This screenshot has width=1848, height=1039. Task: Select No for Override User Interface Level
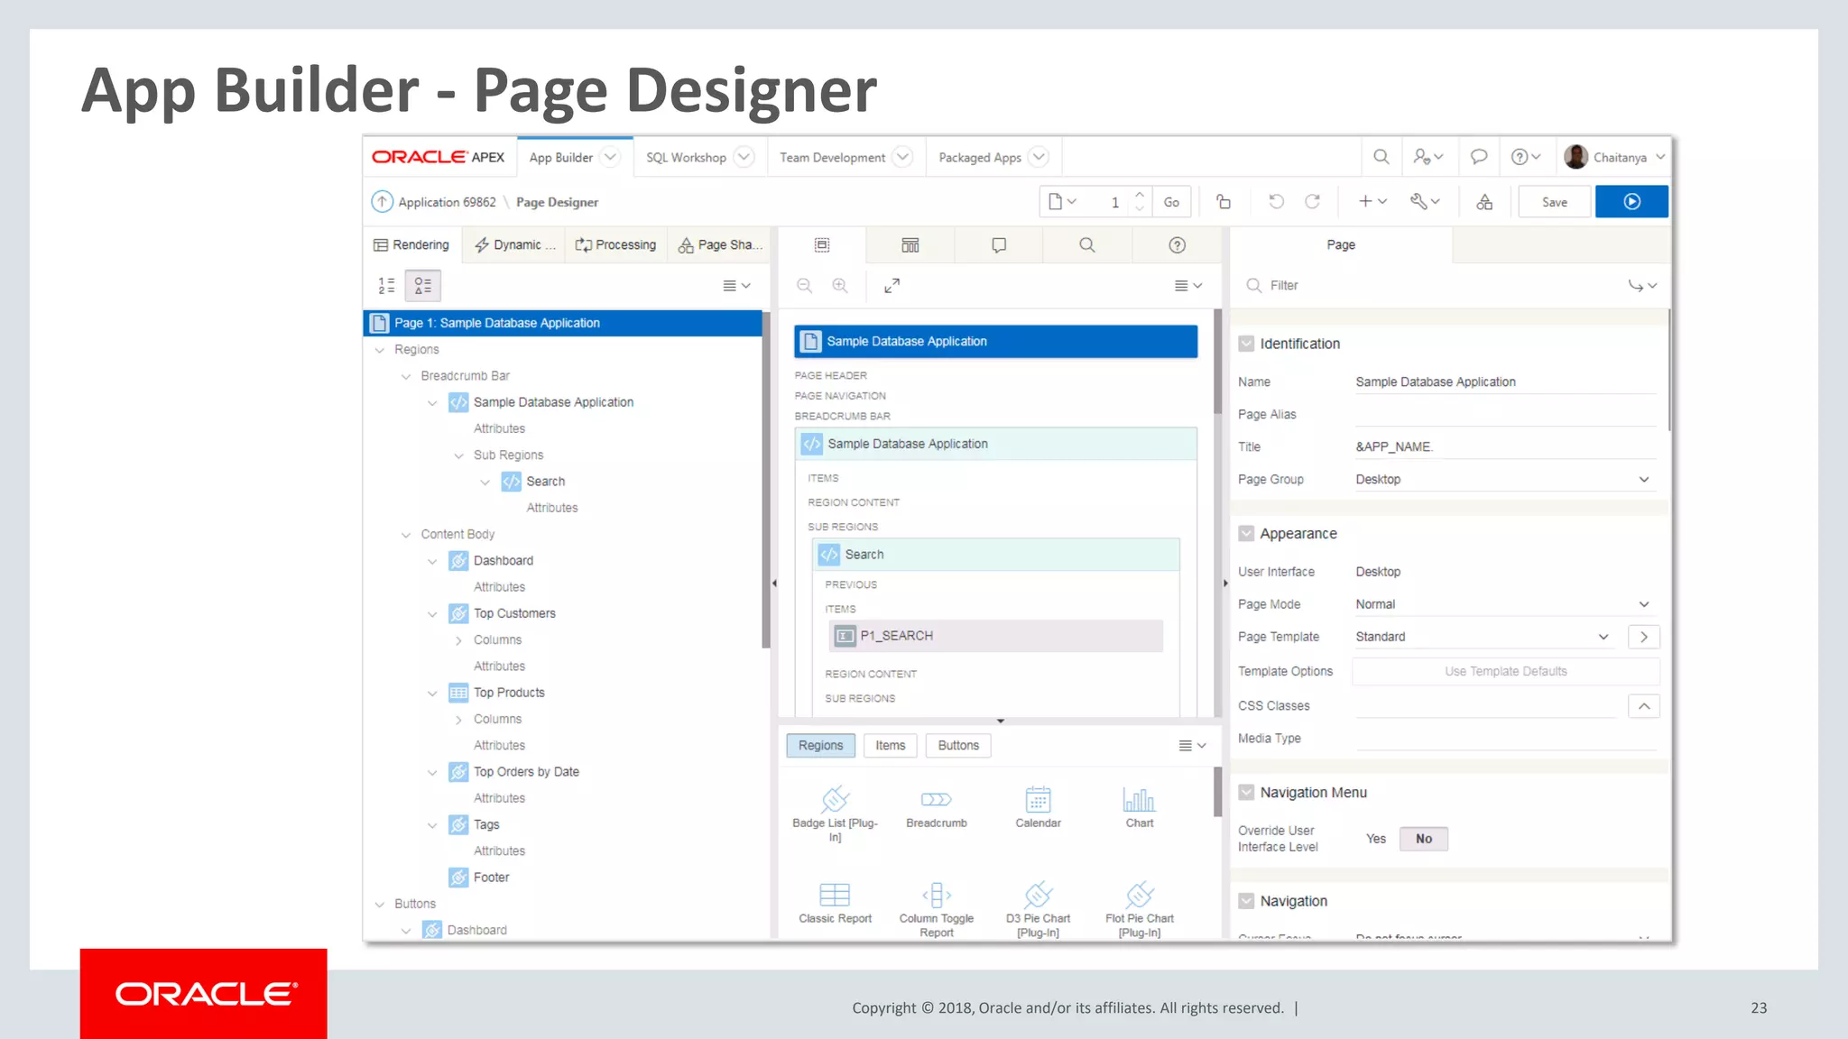point(1423,839)
